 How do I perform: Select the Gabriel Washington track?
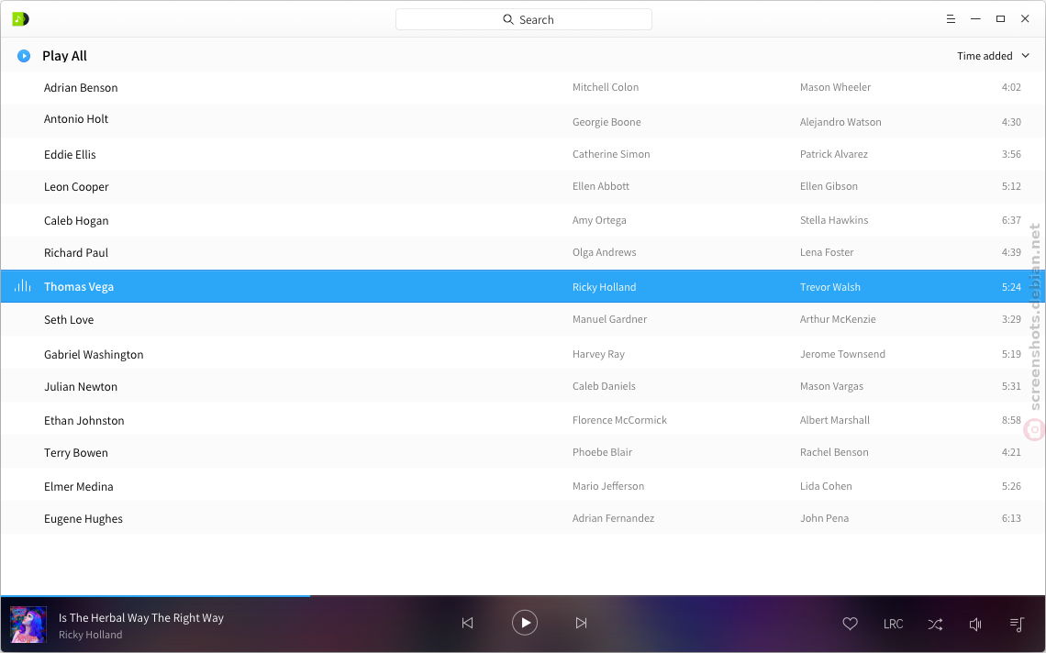click(x=523, y=353)
